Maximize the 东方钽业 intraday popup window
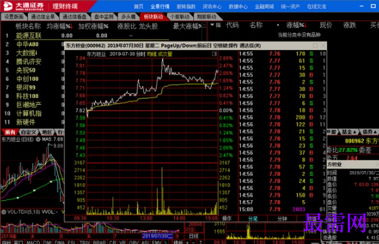Image resolution: width=379 pixels, height=244 pixels. click(315, 45)
